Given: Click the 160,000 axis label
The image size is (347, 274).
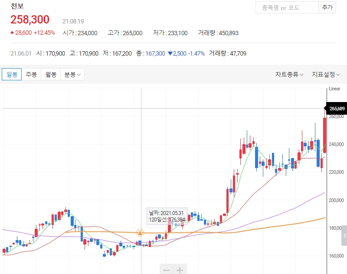Looking at the screenshot, I should pos(336,256).
